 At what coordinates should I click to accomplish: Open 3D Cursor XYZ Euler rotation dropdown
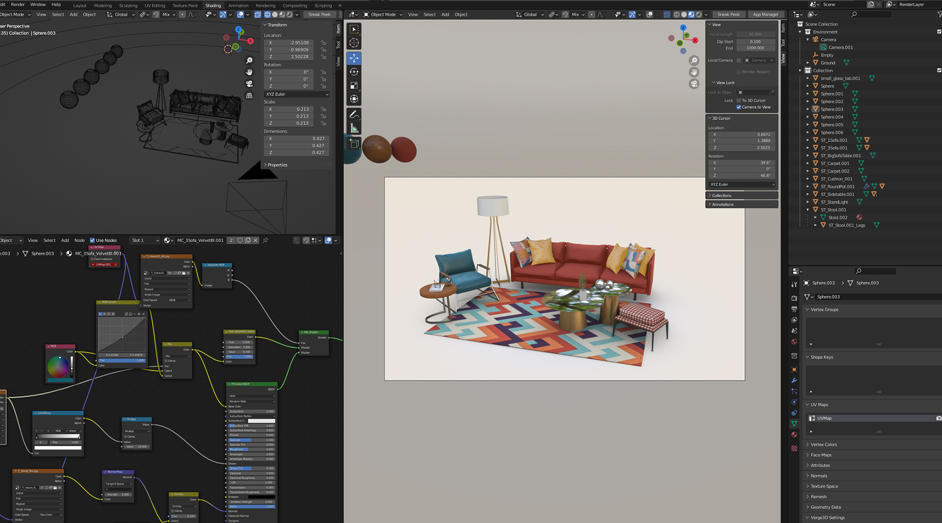(742, 184)
